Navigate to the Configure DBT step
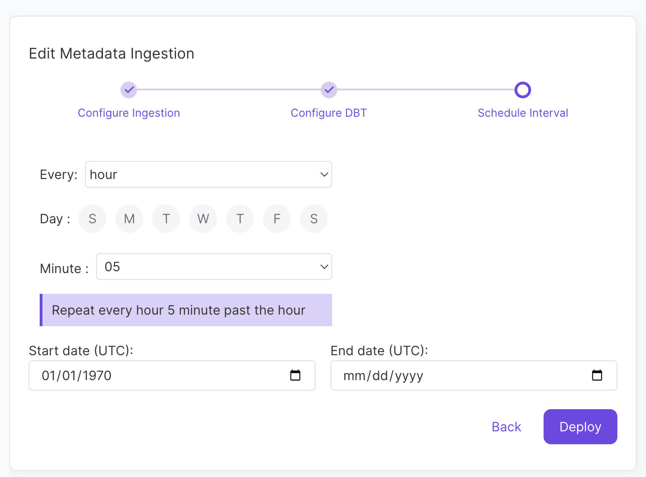The image size is (646, 477). 329,113
